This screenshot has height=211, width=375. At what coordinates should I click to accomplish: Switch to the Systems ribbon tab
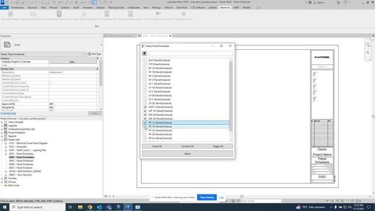[65, 8]
